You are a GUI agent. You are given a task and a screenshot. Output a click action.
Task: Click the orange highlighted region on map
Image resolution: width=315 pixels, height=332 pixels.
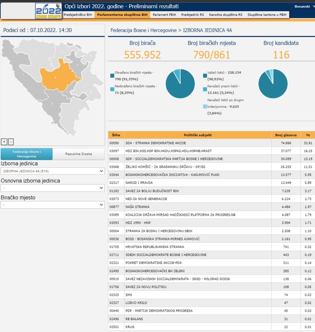pos(58,76)
